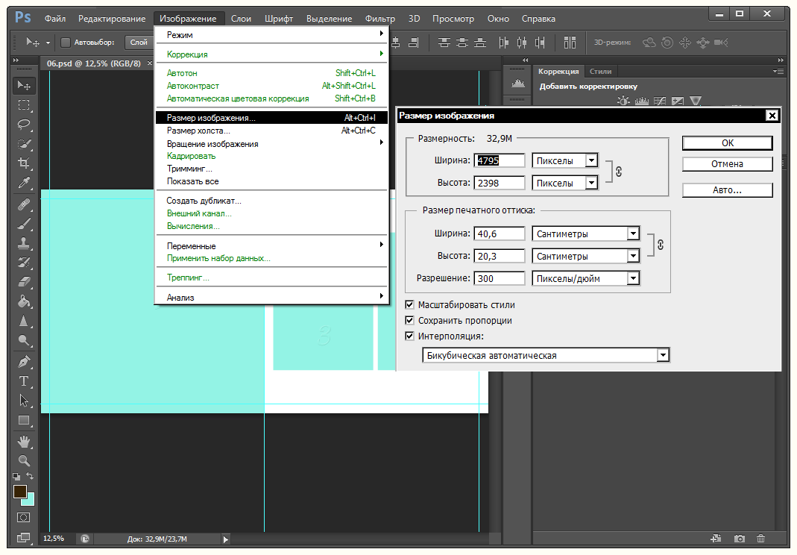Activate the Horizontal Type tool
Screen dimensions: 797x555
[x=24, y=381]
